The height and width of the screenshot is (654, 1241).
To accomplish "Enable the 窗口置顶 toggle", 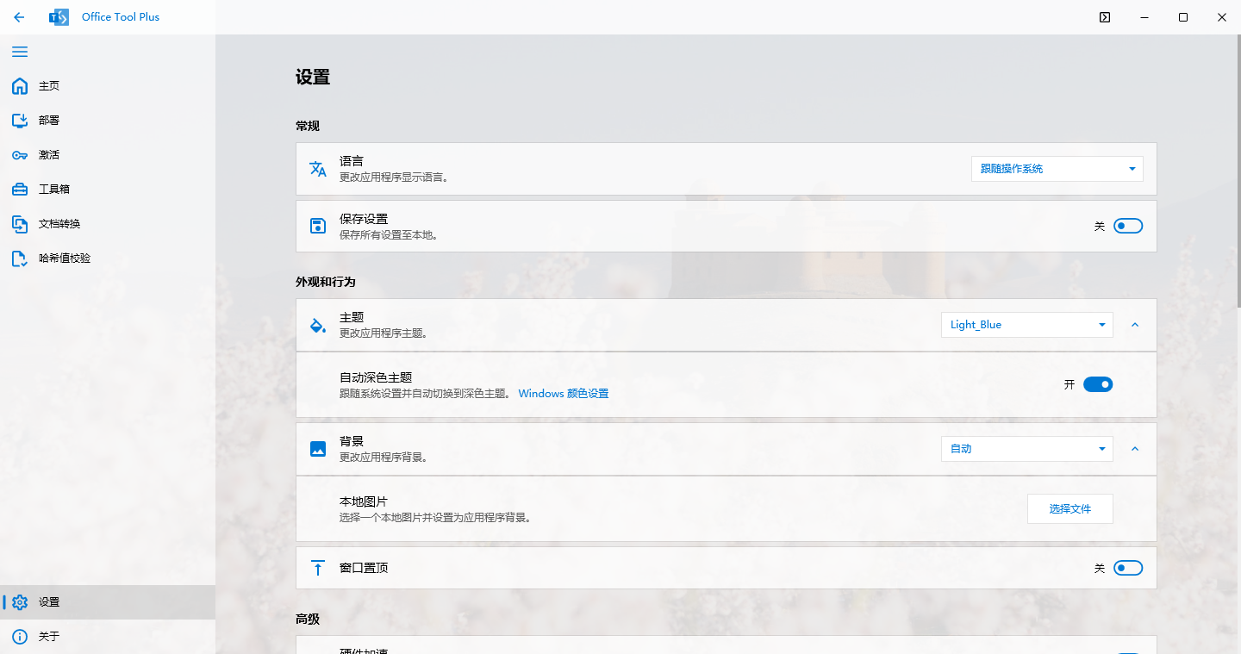I will [1127, 568].
